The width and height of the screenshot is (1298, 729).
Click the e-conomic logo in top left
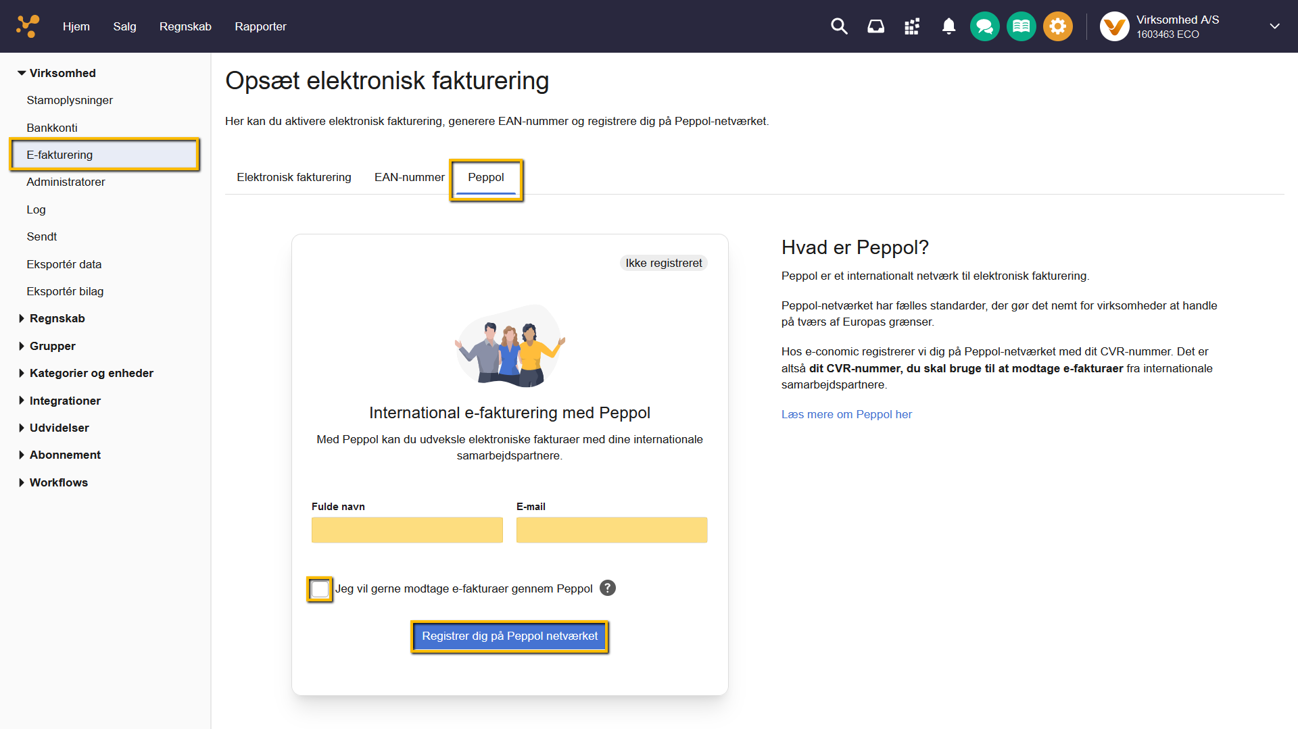(x=27, y=26)
